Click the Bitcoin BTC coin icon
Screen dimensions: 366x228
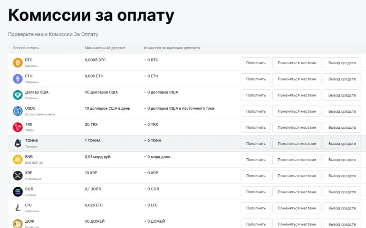[18, 63]
